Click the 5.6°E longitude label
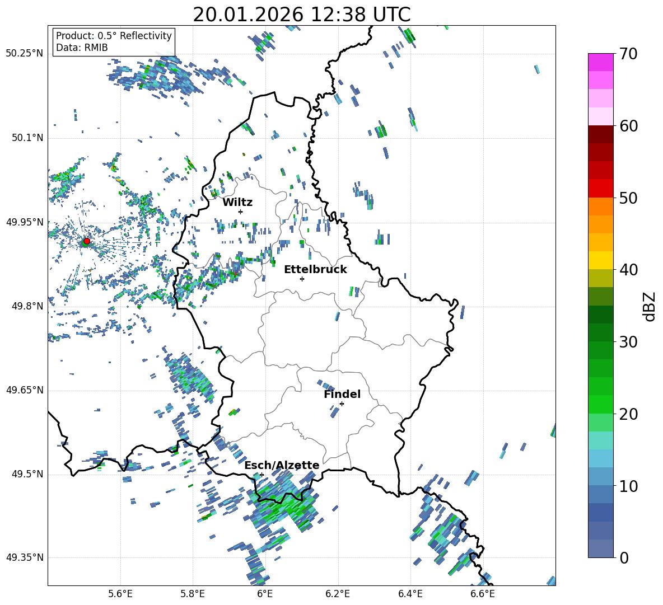 click(120, 594)
